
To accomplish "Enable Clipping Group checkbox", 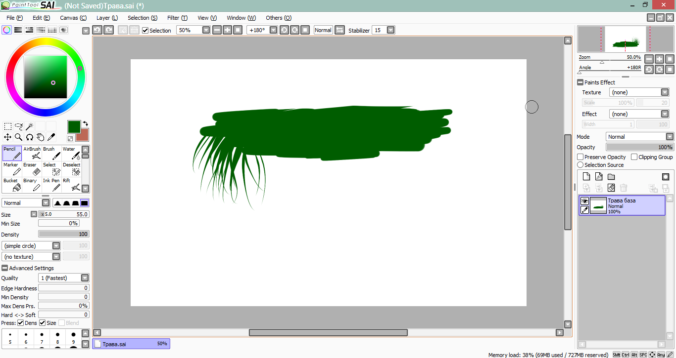I will pyautogui.click(x=634, y=157).
